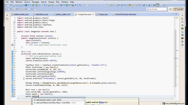Open the Navigate menu
This screenshot has height=105, width=188.
coord(35,2)
